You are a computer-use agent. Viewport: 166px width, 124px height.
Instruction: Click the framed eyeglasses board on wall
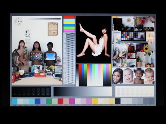pyautogui.click(x=53, y=29)
